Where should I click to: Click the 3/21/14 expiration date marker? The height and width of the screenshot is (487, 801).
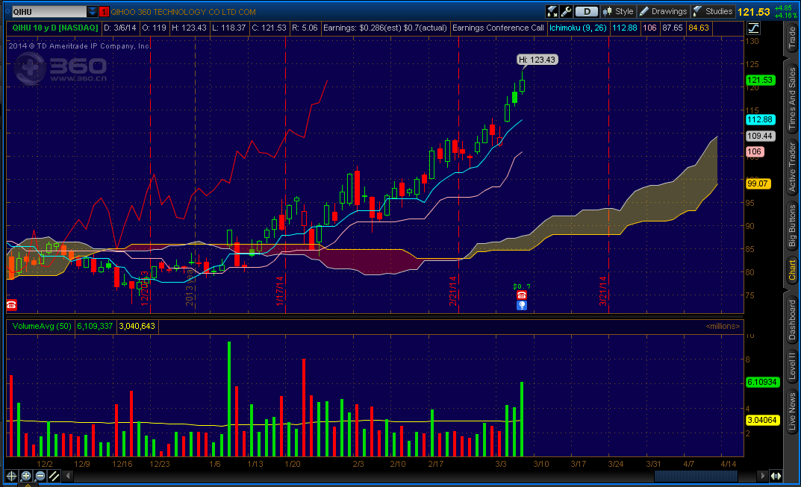(603, 291)
